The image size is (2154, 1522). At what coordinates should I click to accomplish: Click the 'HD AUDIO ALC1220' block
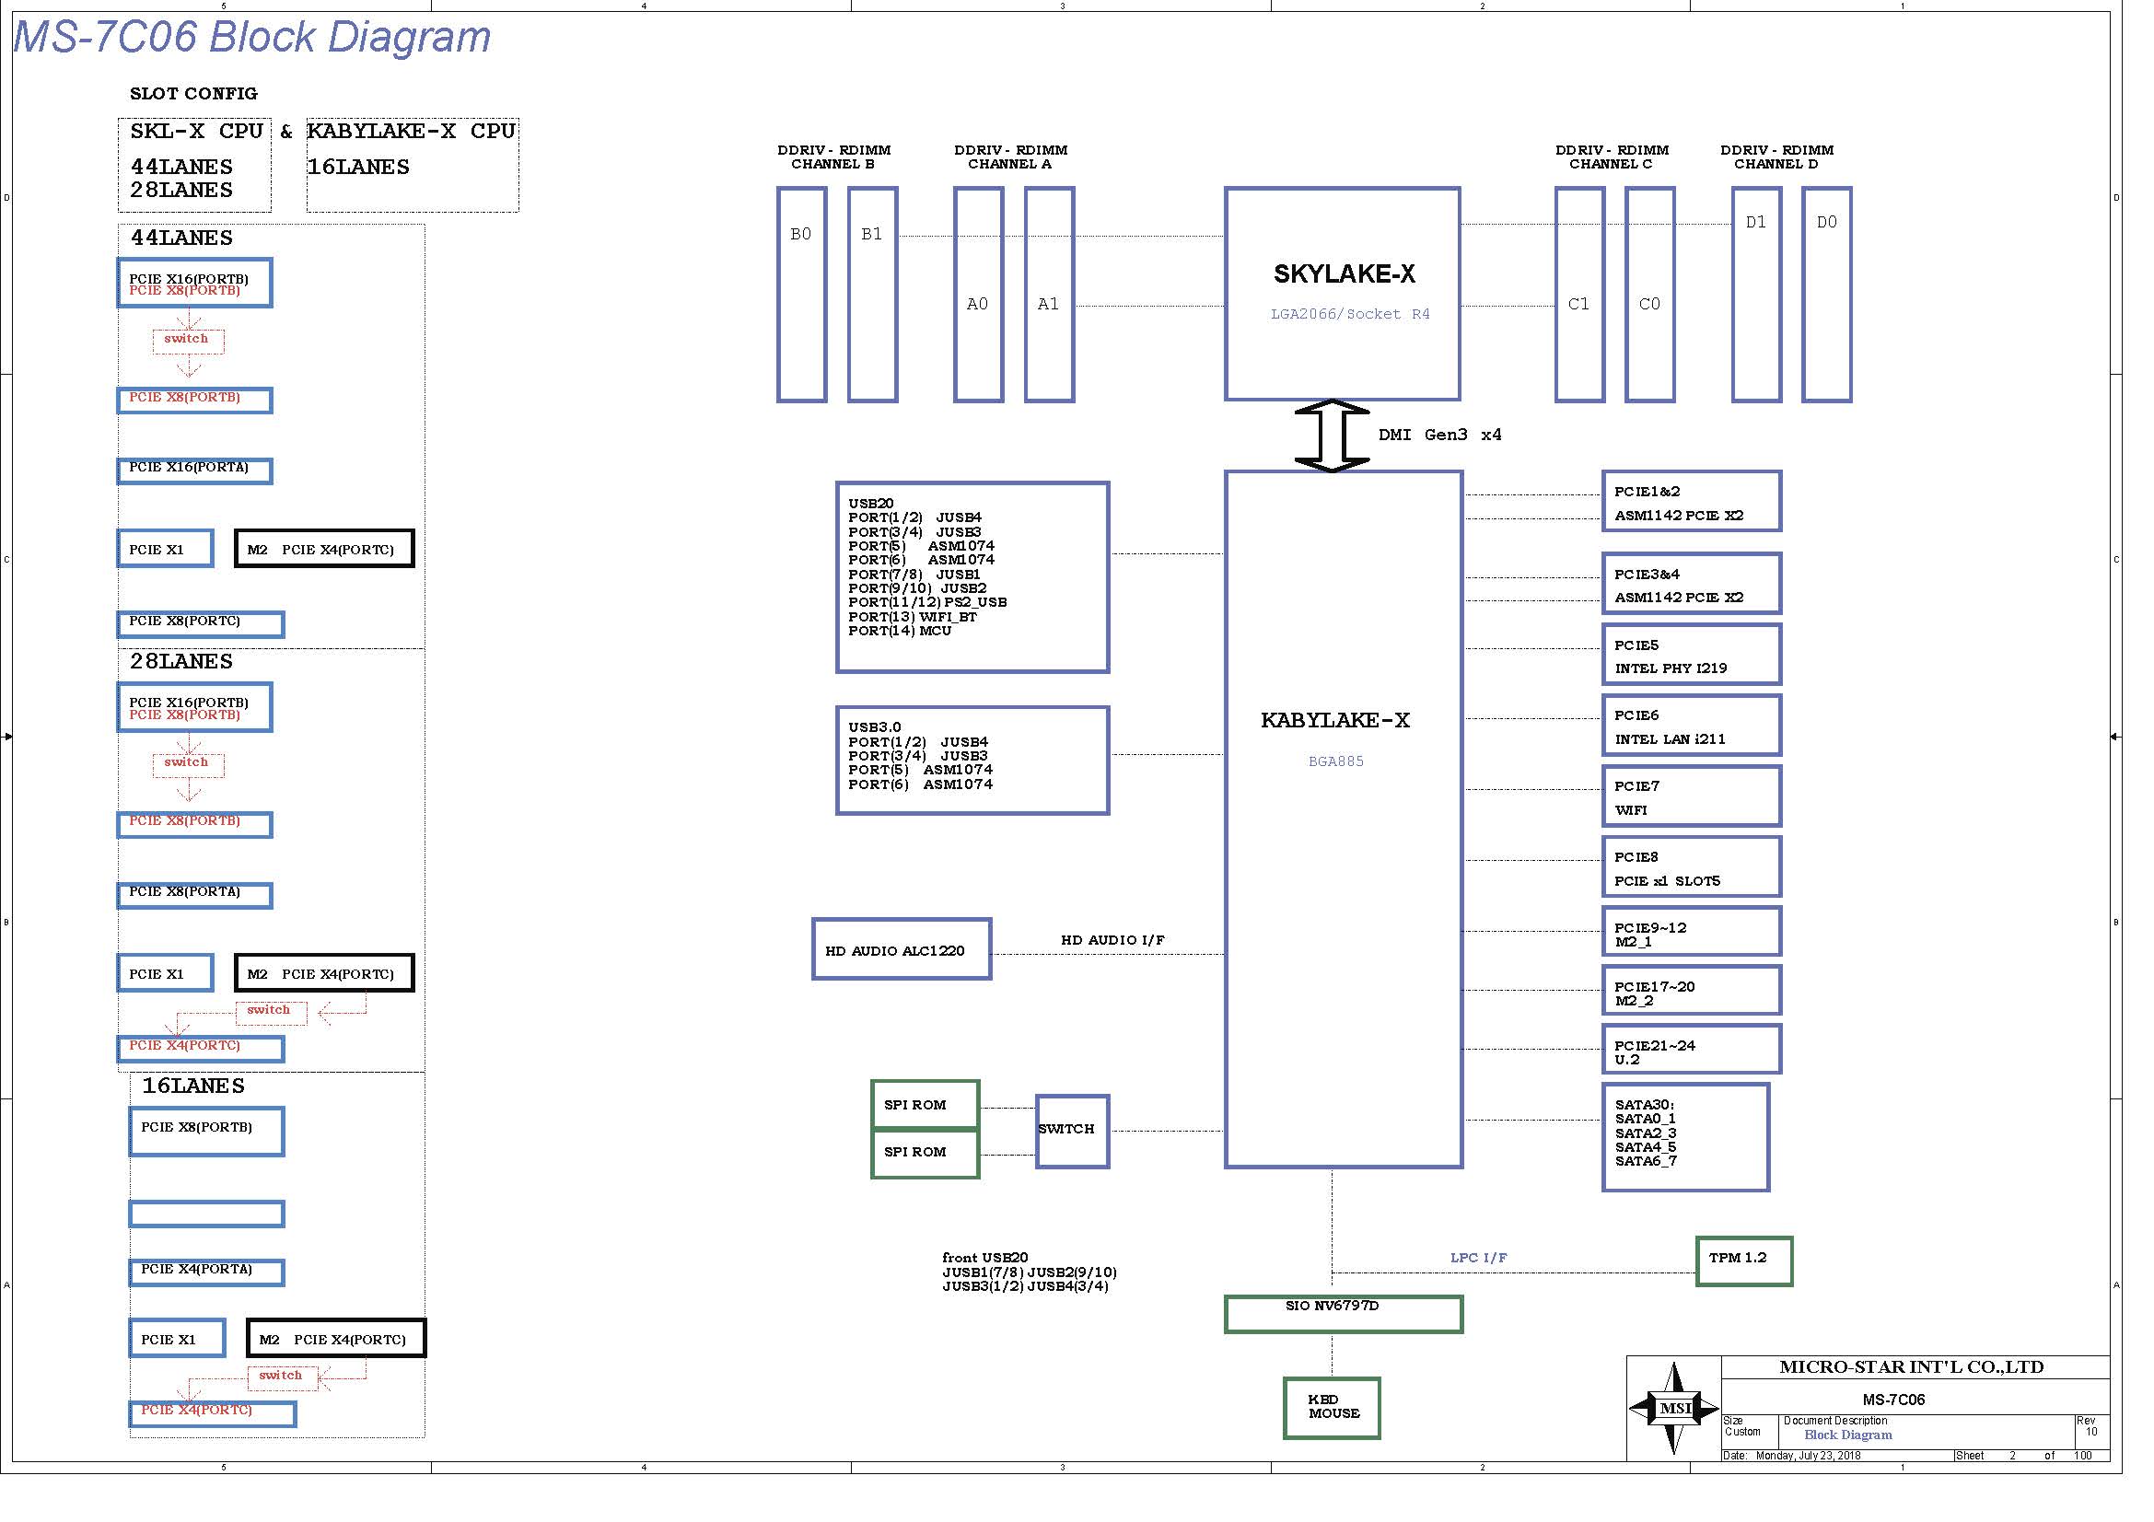point(902,949)
